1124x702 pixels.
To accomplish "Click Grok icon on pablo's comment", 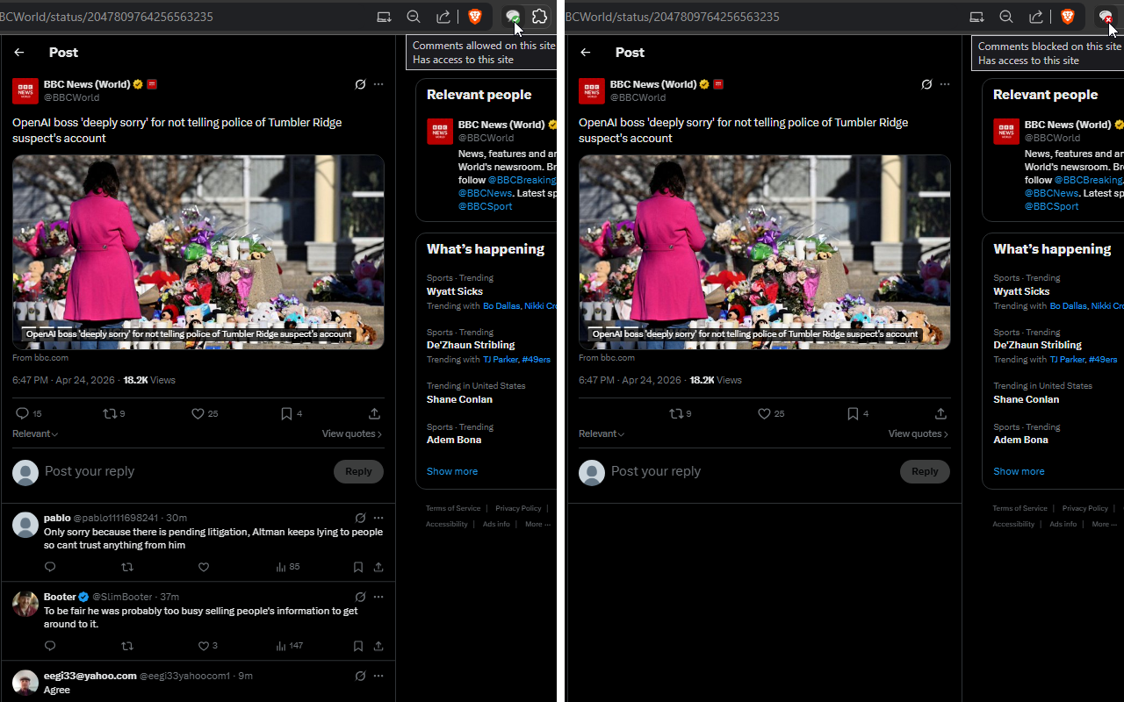I will (x=360, y=518).
